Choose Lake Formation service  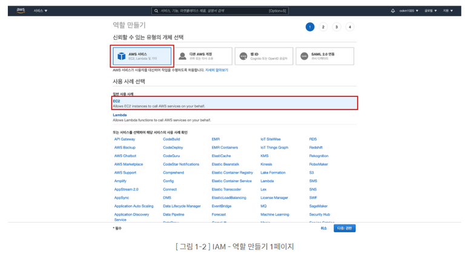273,172
